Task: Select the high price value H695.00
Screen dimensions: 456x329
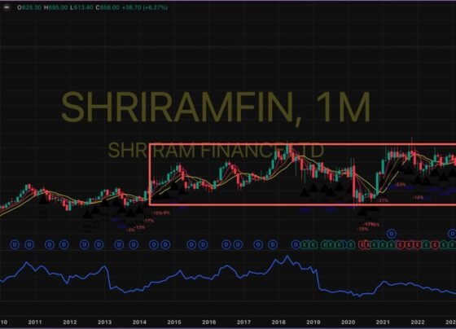Action: click(56, 7)
